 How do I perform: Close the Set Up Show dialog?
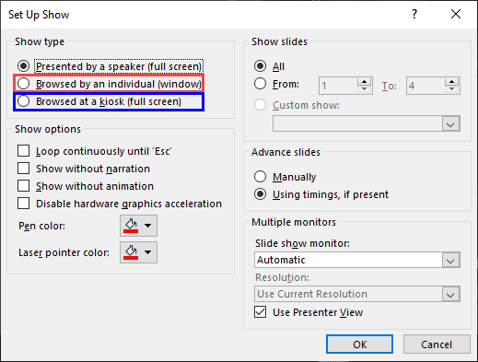[456, 14]
